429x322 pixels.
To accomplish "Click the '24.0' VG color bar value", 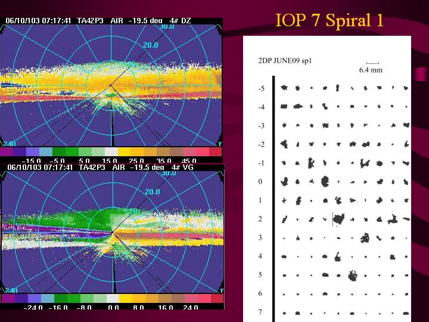I will [x=191, y=307].
